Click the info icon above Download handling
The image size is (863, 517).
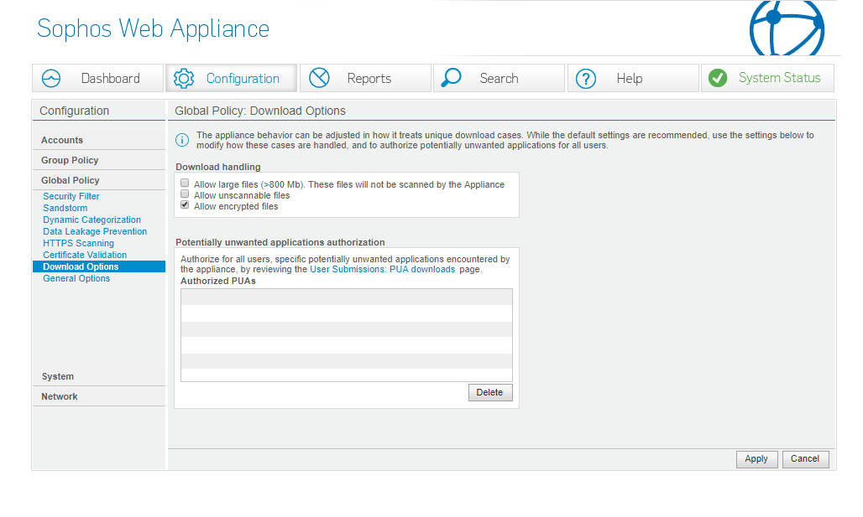click(x=181, y=140)
